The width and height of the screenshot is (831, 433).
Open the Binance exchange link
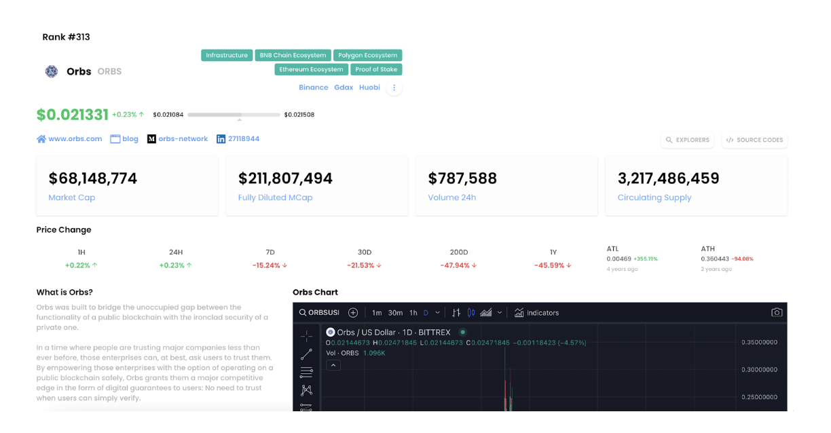point(314,88)
